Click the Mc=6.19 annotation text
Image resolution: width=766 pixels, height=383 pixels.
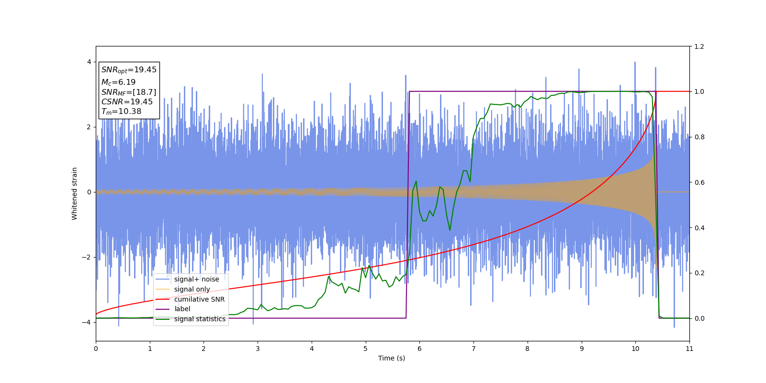click(118, 82)
